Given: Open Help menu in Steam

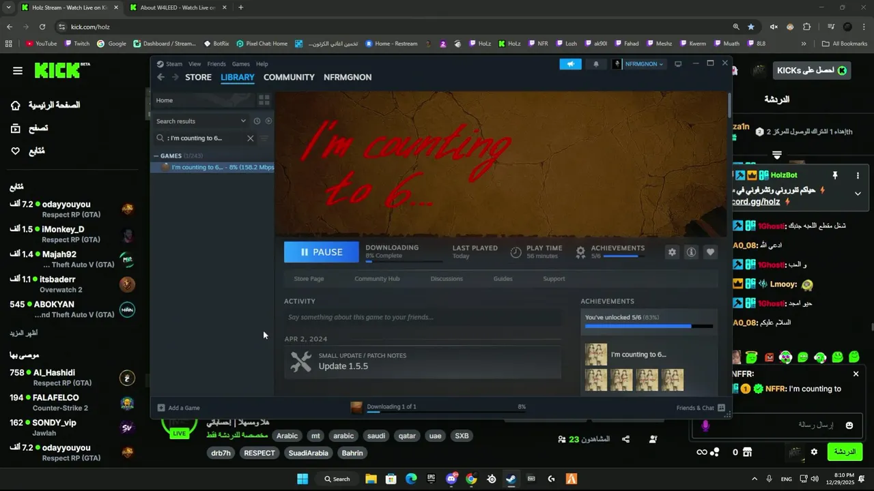Looking at the screenshot, I should point(262,64).
